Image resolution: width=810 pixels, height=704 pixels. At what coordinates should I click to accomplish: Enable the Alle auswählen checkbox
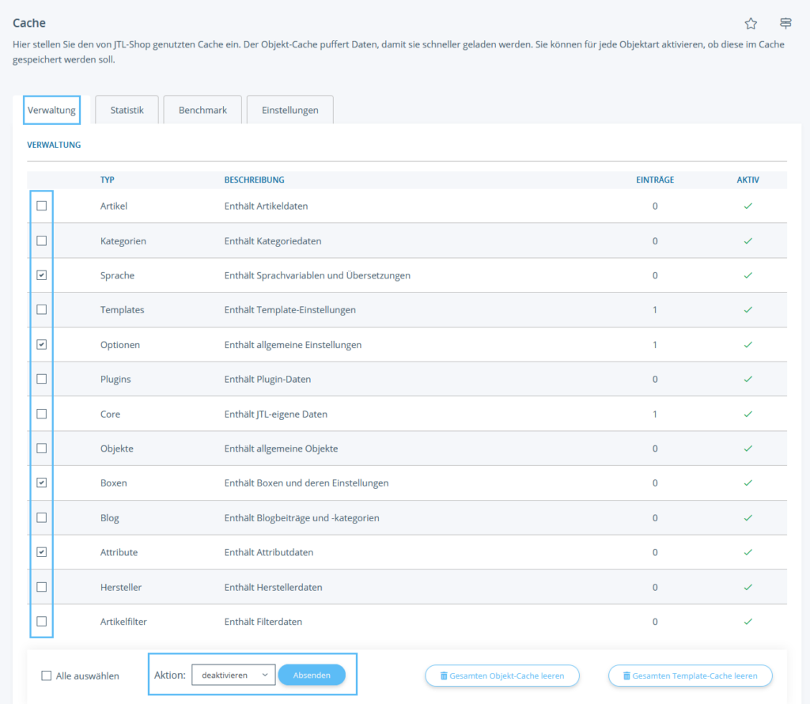(x=47, y=676)
